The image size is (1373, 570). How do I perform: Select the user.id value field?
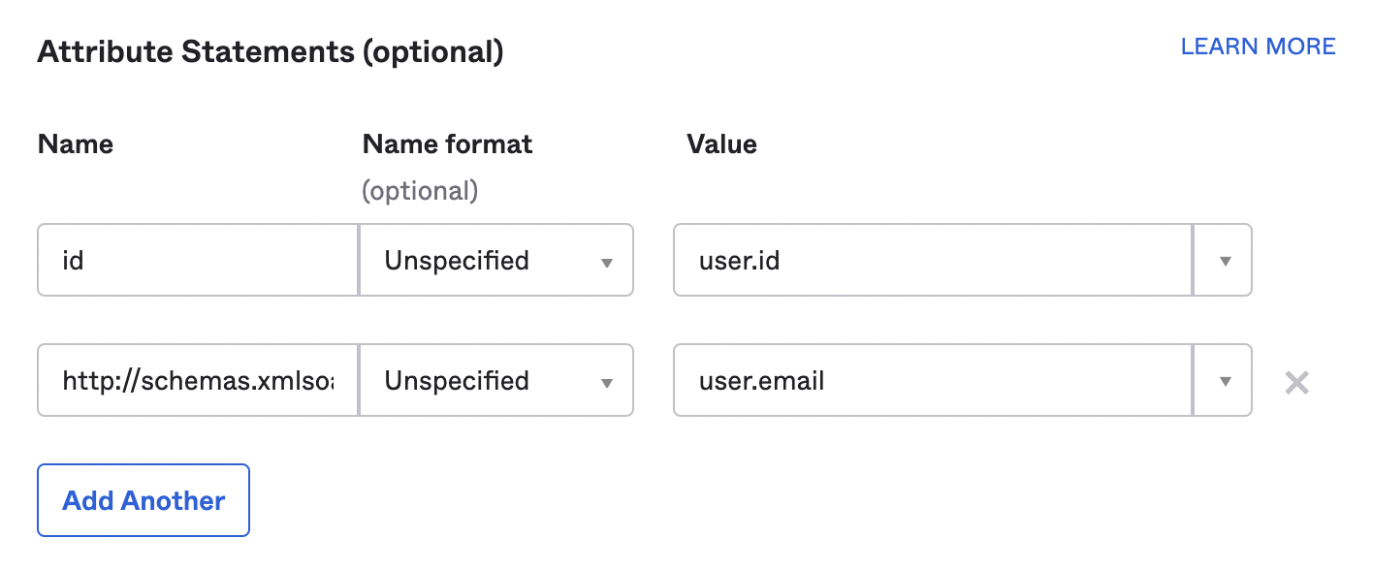[x=931, y=260]
